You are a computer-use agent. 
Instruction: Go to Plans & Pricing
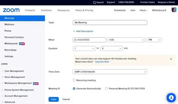[x=84, y=10]
